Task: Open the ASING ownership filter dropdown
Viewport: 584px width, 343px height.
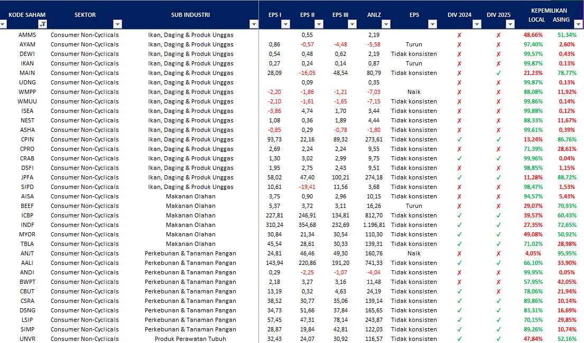Action: [x=579, y=24]
